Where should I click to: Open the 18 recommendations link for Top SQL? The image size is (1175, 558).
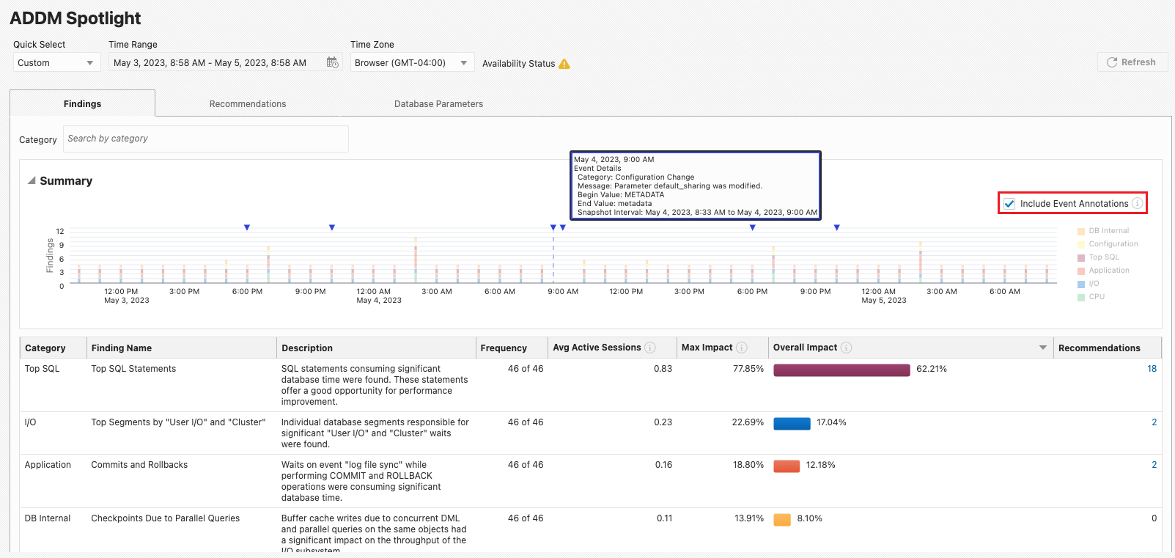tap(1152, 369)
